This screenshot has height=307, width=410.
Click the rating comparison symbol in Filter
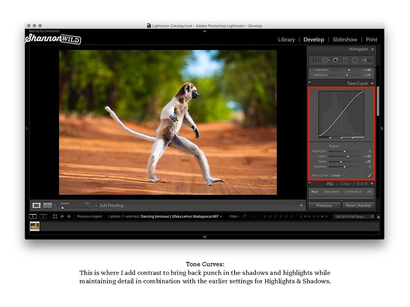click(x=264, y=217)
